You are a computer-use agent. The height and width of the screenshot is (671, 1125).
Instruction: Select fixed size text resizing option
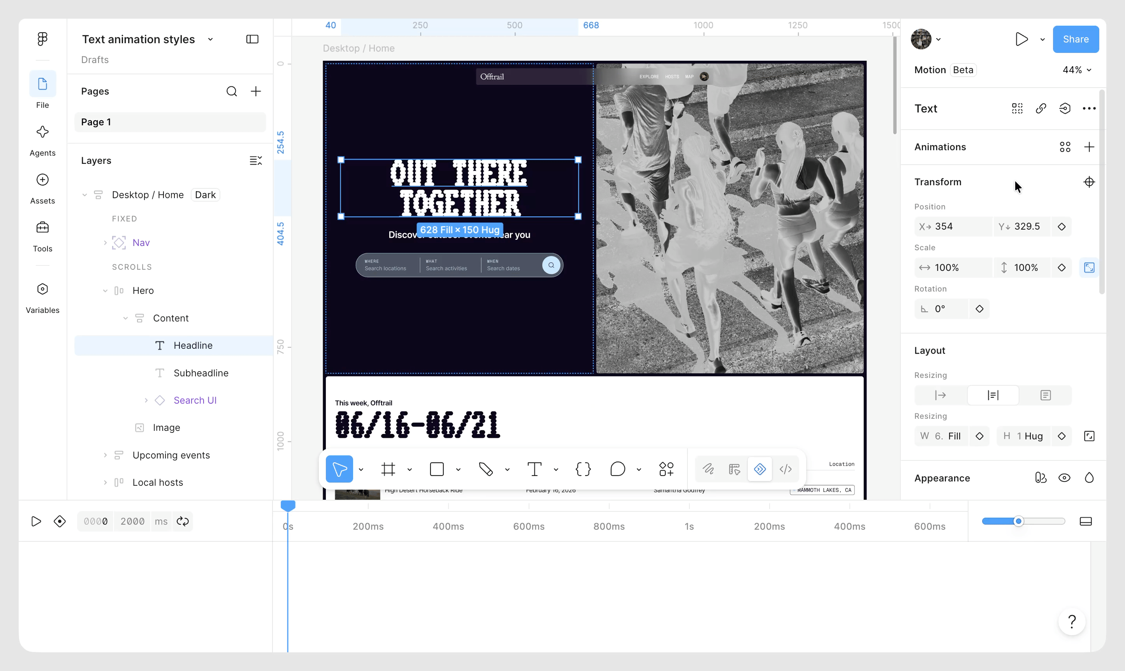tap(1046, 395)
